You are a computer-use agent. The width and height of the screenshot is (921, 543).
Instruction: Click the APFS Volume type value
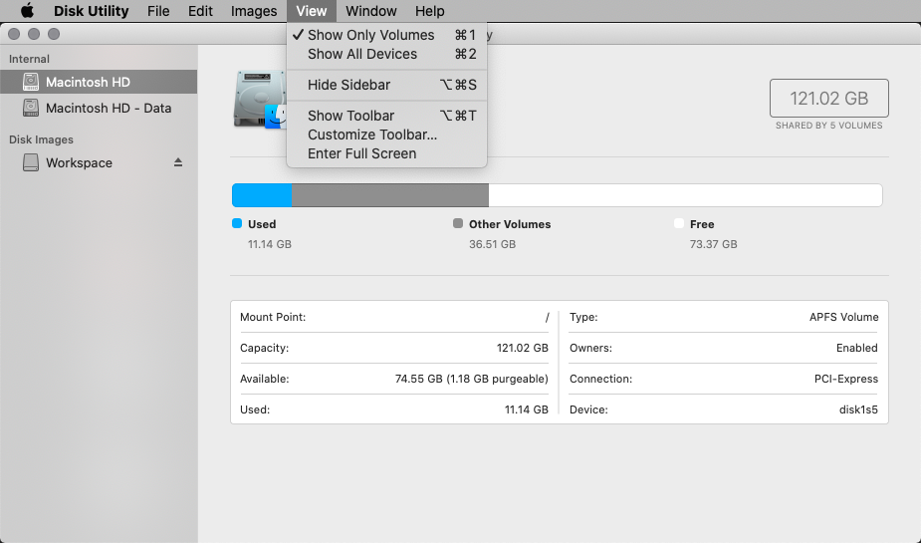point(844,317)
